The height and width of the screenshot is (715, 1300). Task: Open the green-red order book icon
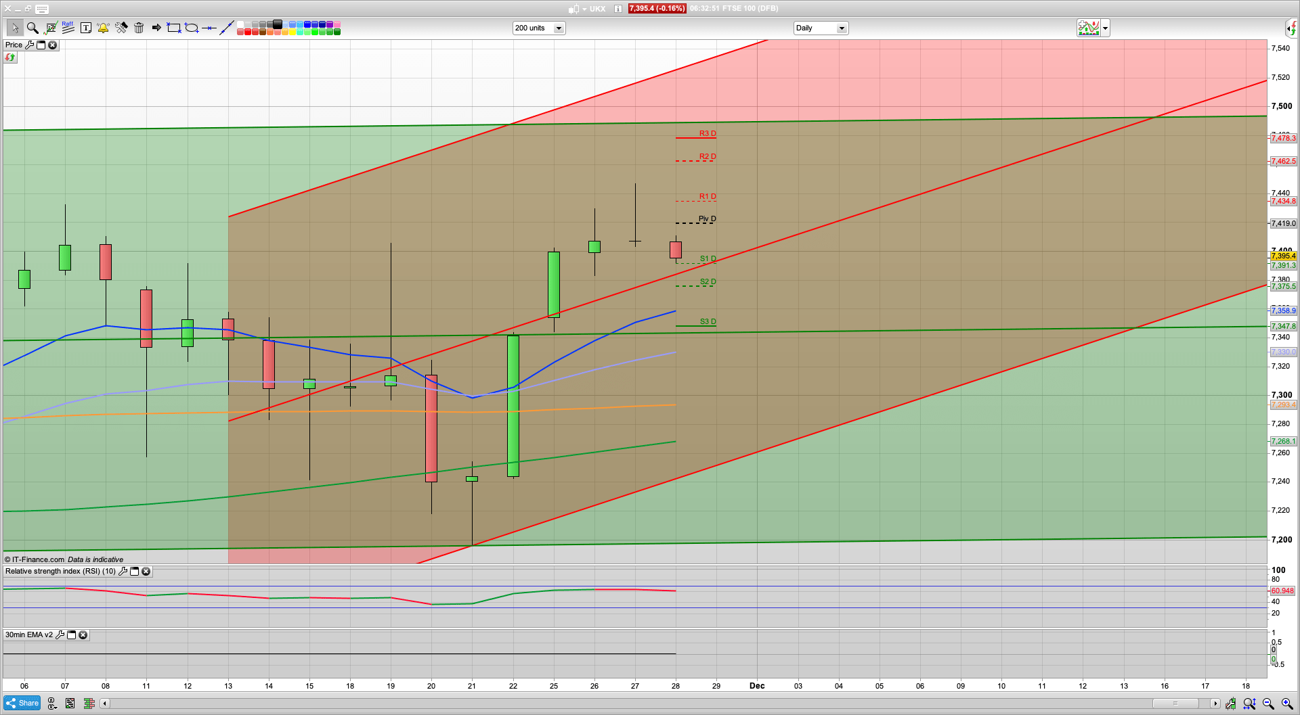click(89, 704)
